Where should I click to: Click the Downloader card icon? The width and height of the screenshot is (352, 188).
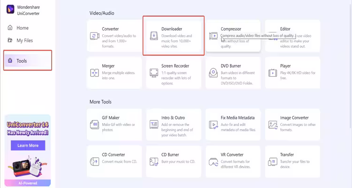coord(154,36)
